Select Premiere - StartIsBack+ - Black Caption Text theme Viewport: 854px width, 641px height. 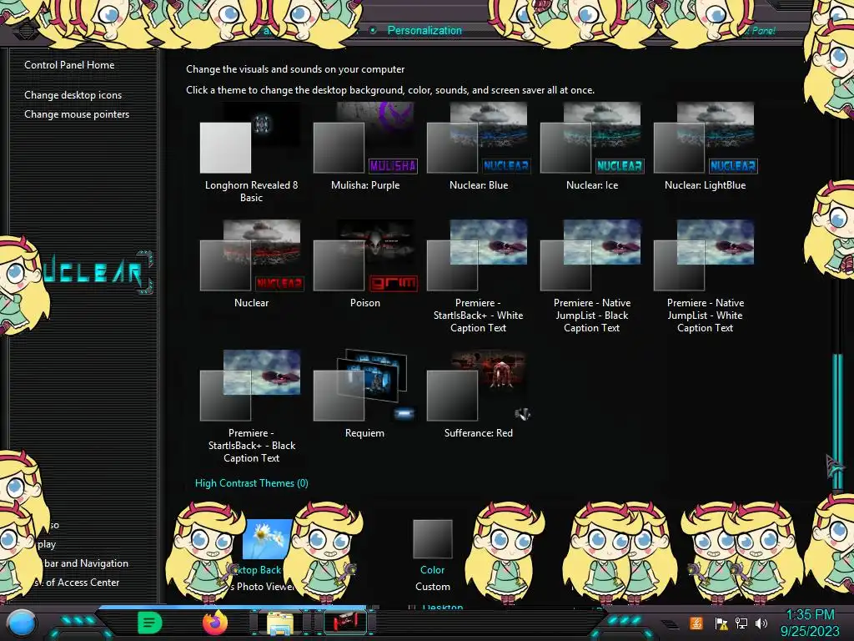click(x=251, y=407)
